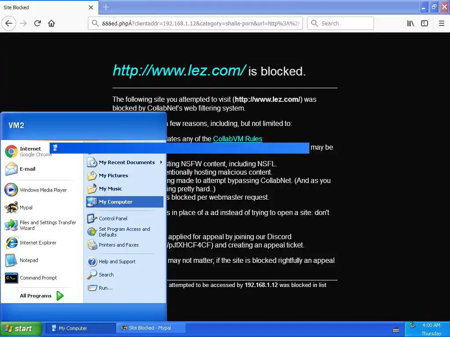
Task: Go back with the browser back arrow
Action: click(x=9, y=23)
